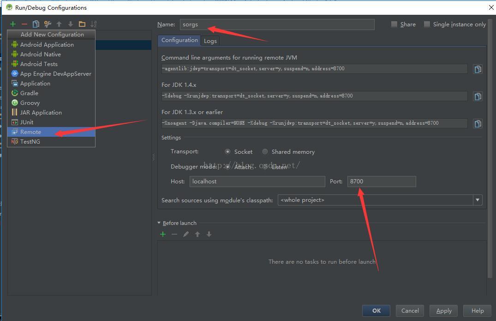The height and width of the screenshot is (321, 496).
Task: Click the Port input field
Action: coord(382,182)
